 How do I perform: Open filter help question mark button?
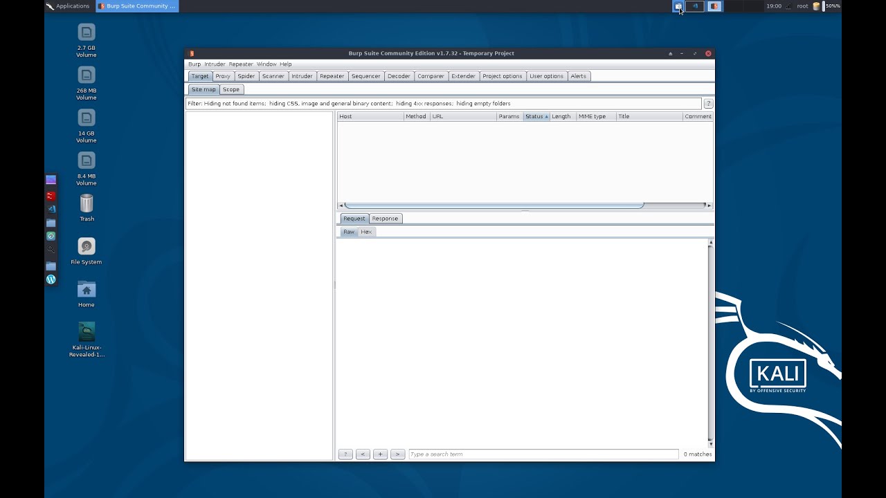point(708,103)
